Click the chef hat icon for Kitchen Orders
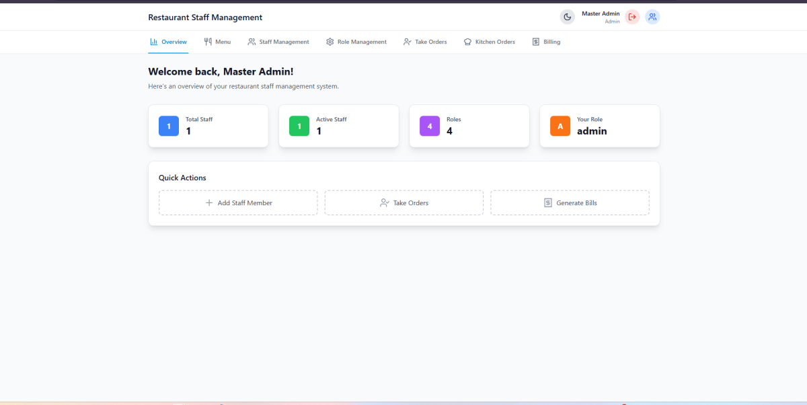 (467, 42)
